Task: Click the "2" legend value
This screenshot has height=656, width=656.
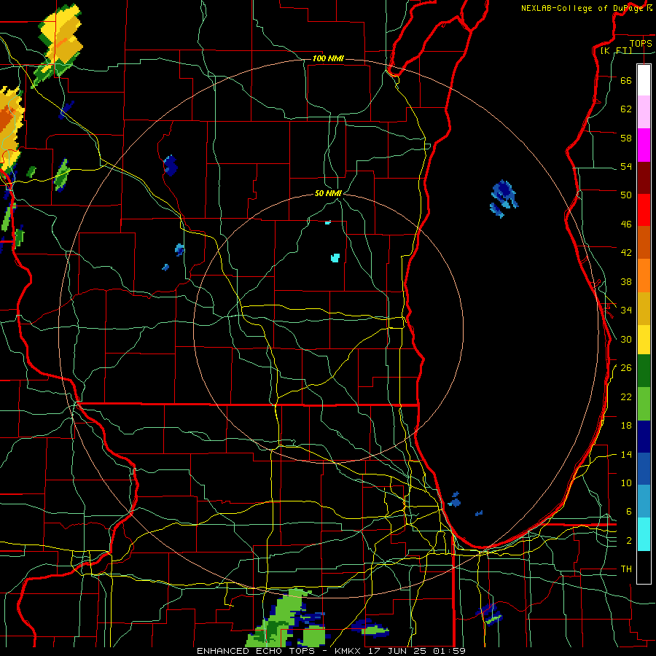Action: (628, 541)
